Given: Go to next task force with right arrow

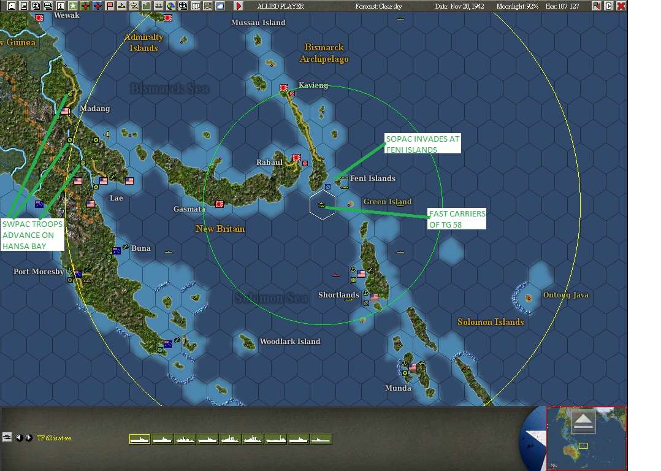Looking at the screenshot, I should tap(29, 438).
